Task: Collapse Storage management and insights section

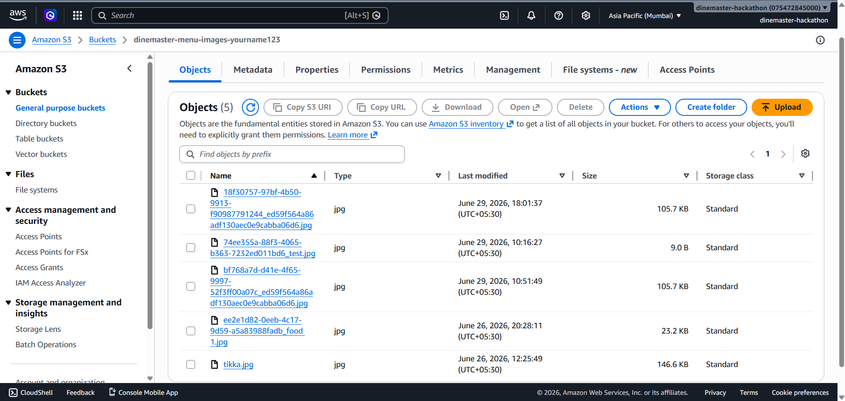Action: click(8, 302)
